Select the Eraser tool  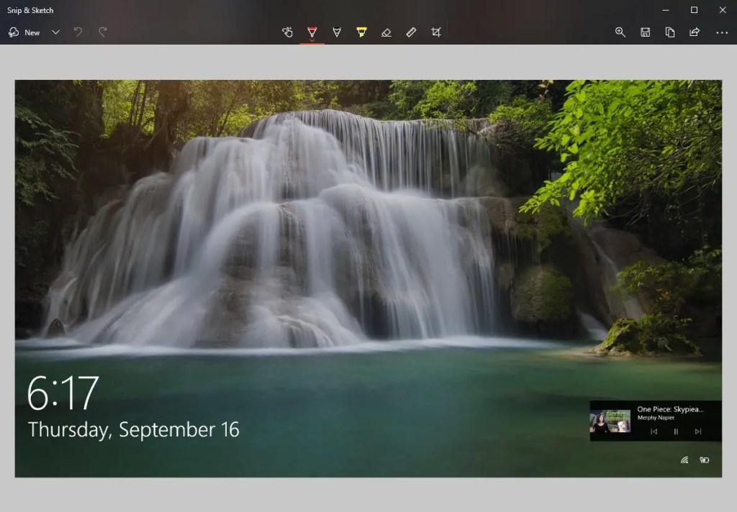(x=386, y=32)
